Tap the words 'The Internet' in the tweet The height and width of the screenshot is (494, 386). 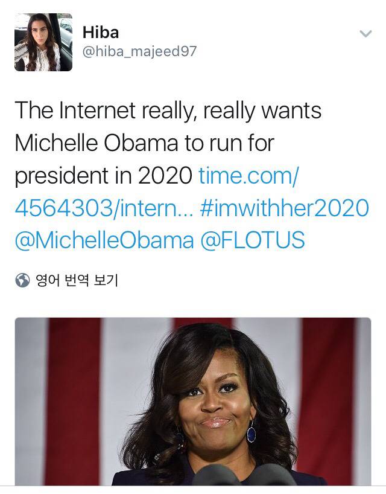click(x=74, y=111)
